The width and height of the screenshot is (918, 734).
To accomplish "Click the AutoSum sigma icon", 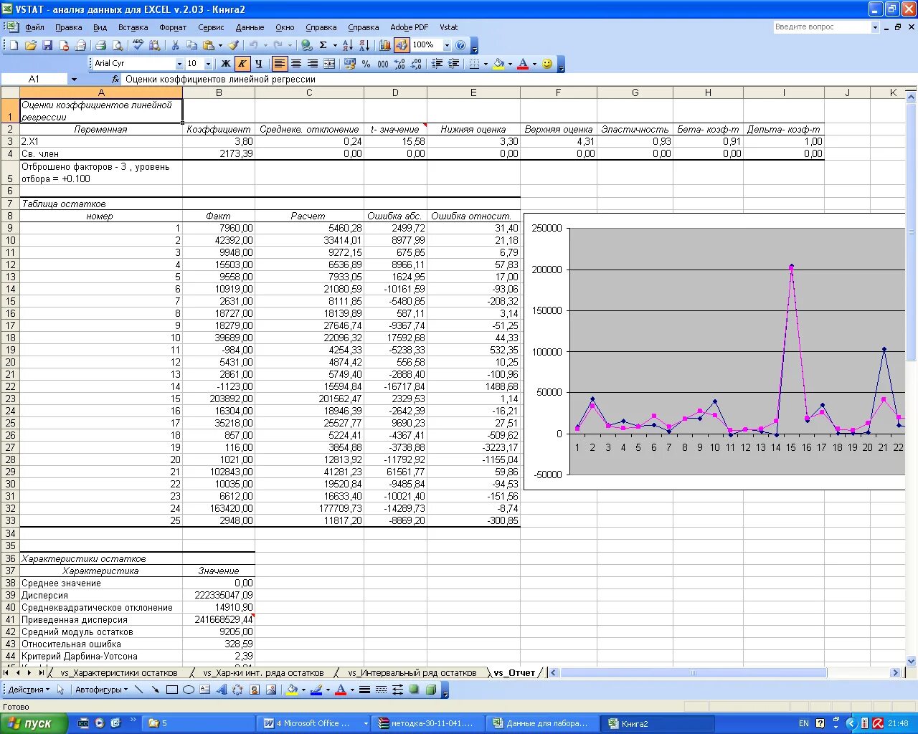I will tap(323, 45).
